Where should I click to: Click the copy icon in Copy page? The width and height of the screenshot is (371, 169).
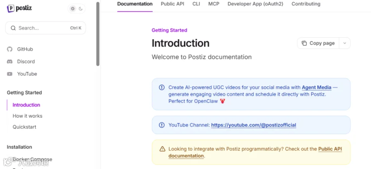pyautogui.click(x=304, y=43)
